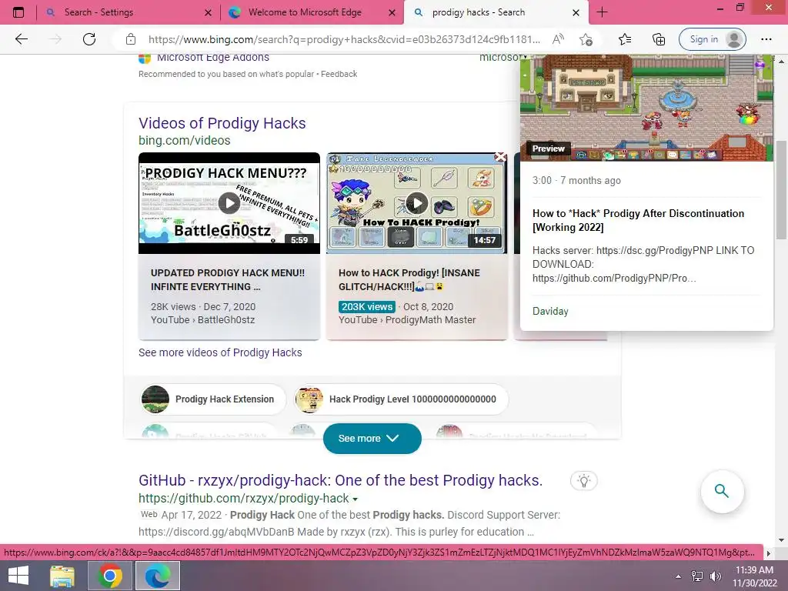Close the prodigy hacks - Search tab

576,12
